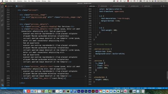
Task: Click the right editor vertical scrollbar
Action: (x=167, y=75)
